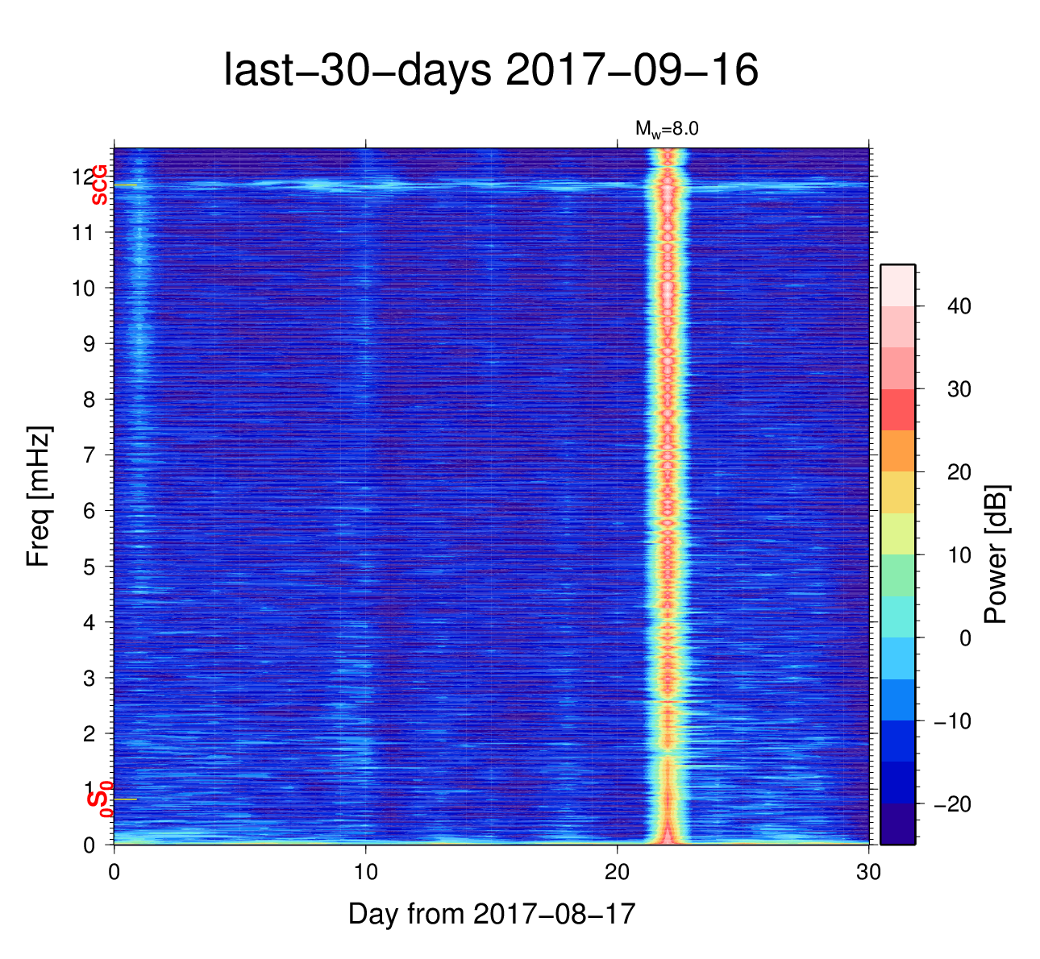Click x-axis tick label 30

point(869,872)
